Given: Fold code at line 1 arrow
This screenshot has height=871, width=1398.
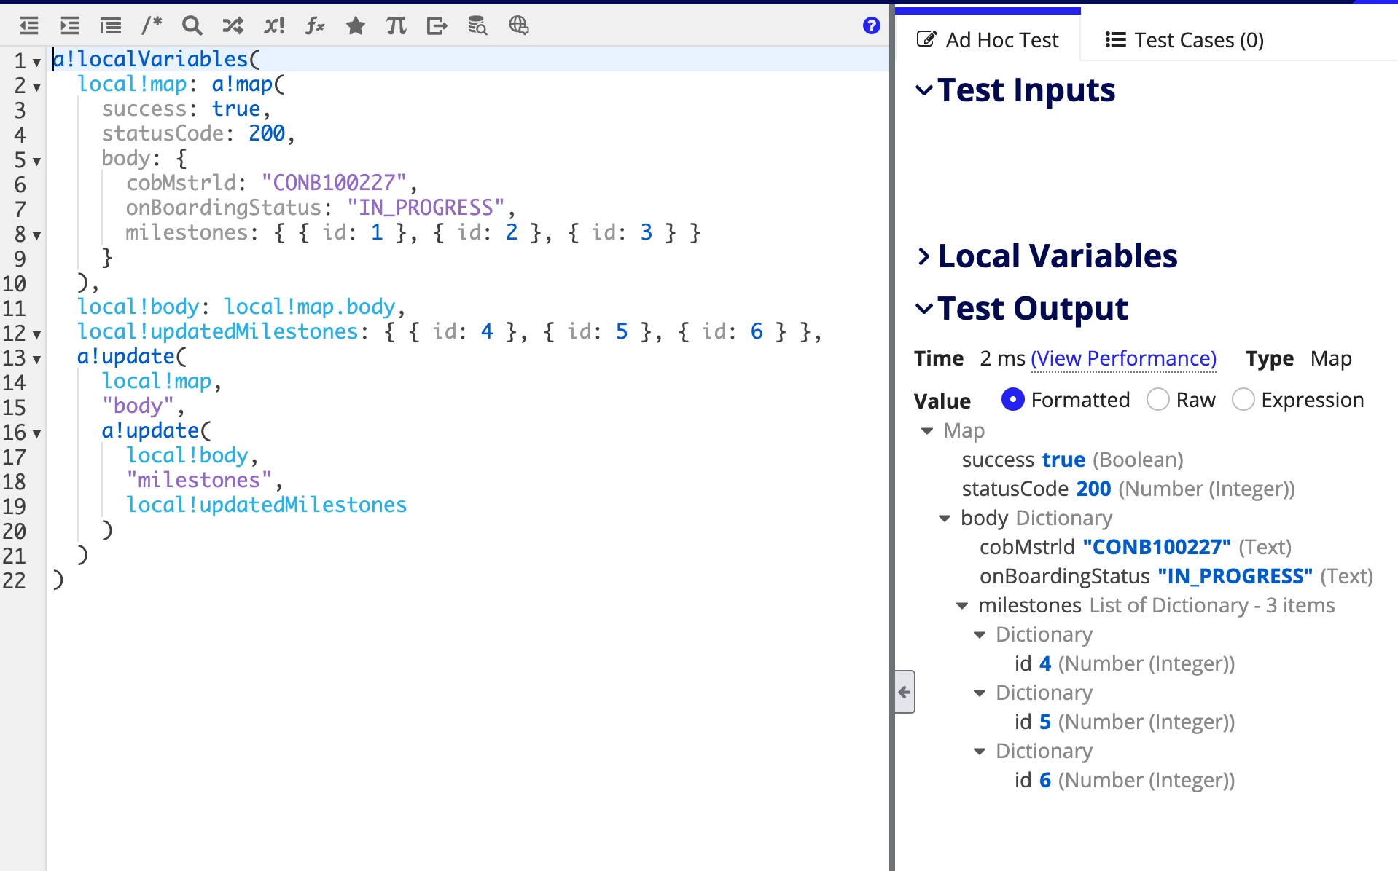Looking at the screenshot, I should coord(36,63).
